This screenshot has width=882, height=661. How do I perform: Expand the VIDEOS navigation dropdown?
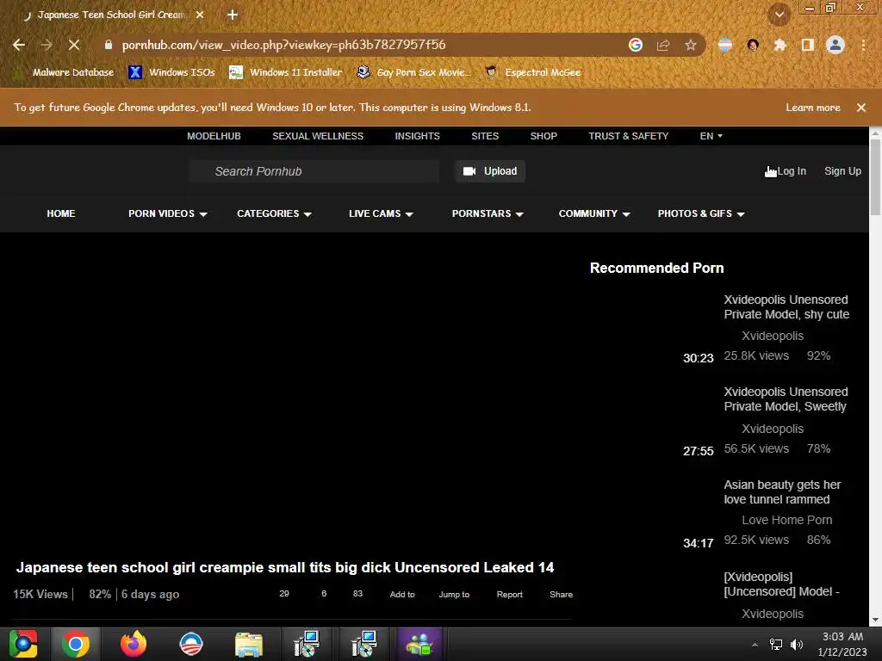(168, 213)
